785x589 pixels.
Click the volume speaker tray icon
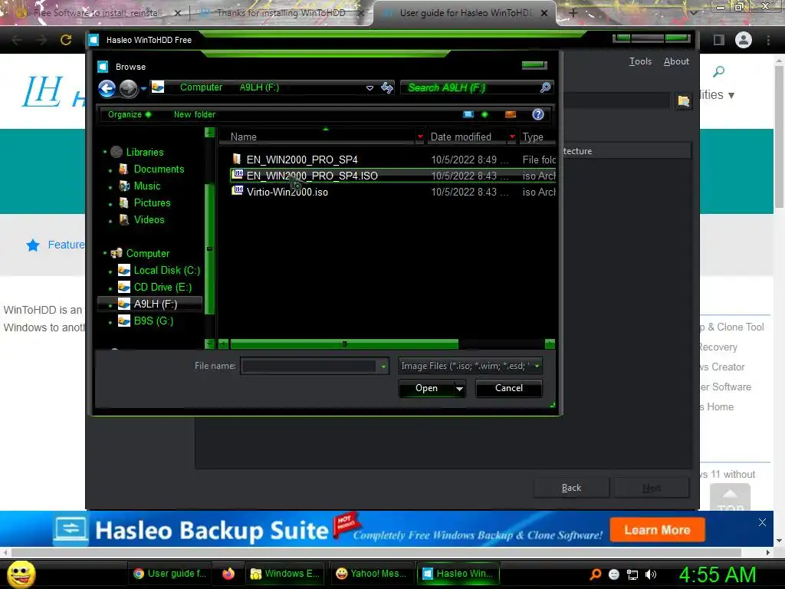tap(651, 574)
